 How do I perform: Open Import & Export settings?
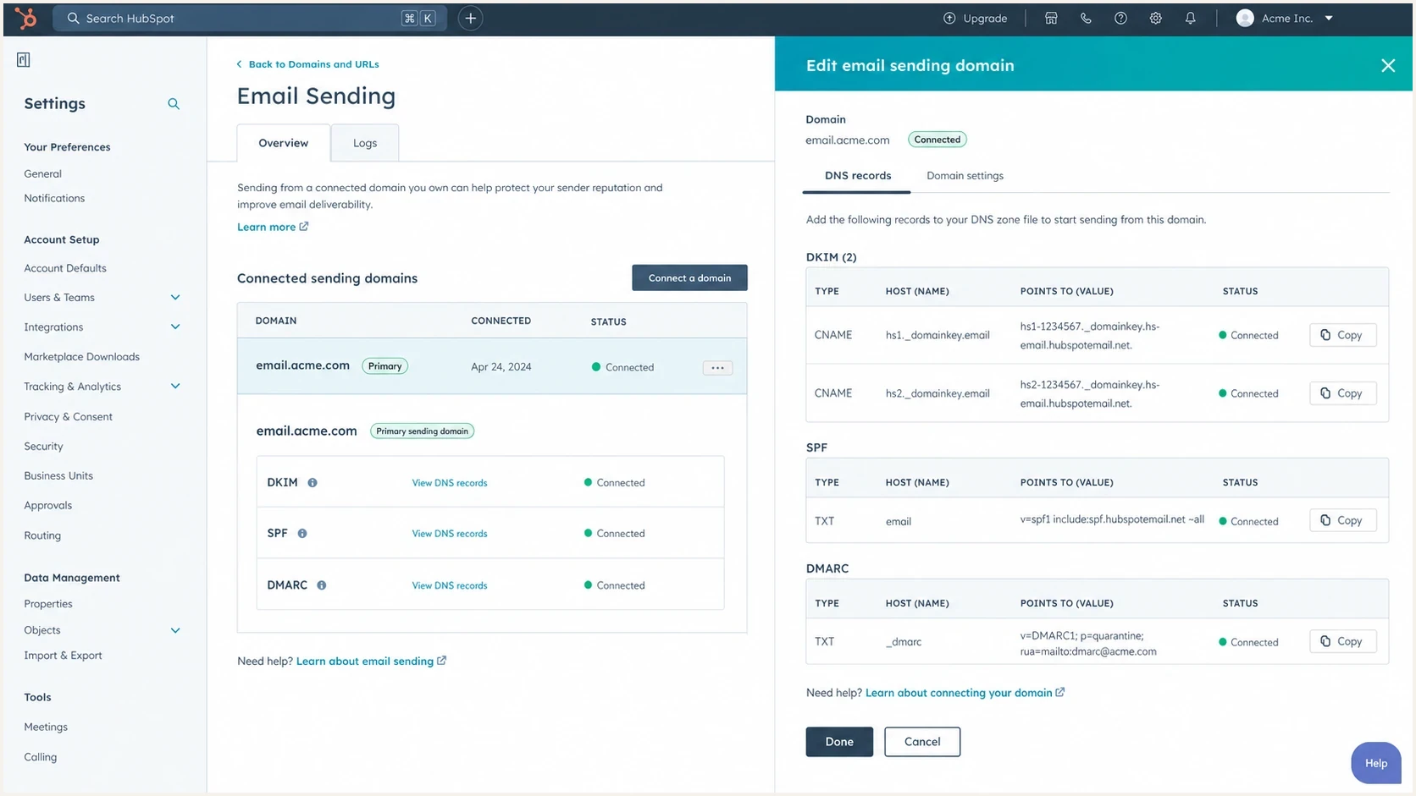point(63,656)
